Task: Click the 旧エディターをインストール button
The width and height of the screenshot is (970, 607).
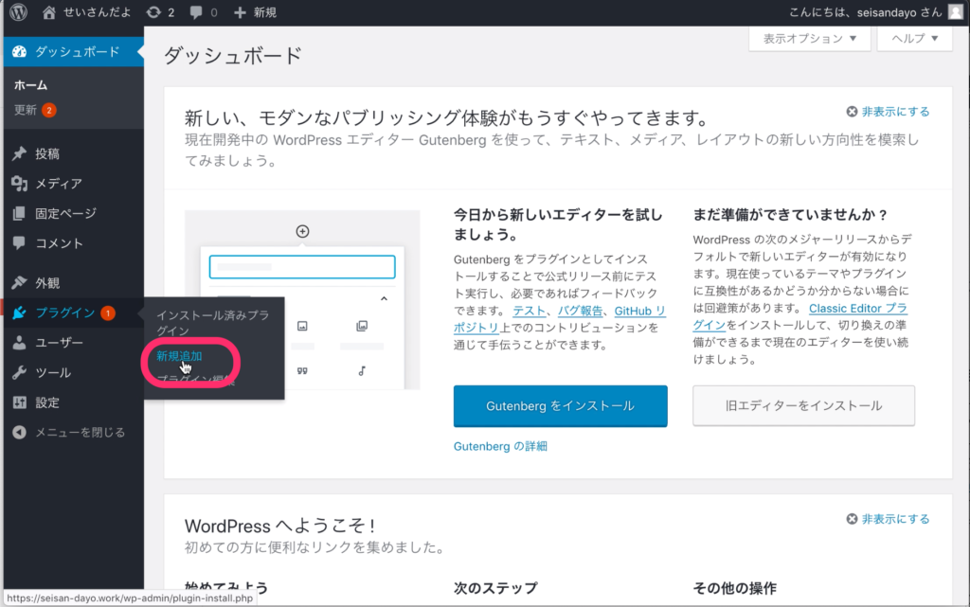Action: tap(803, 405)
